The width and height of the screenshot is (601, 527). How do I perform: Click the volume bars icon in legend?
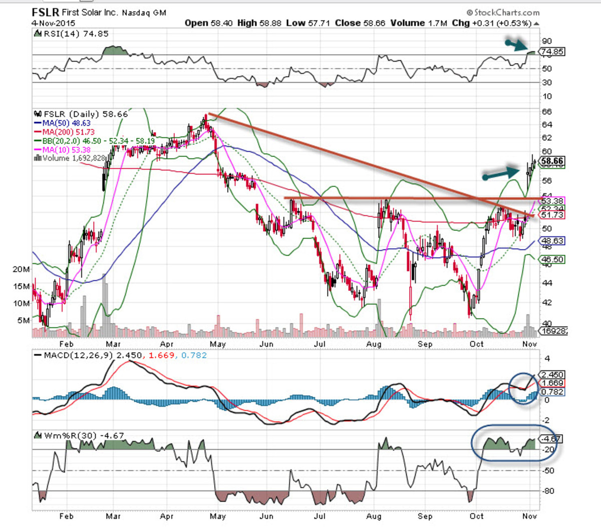coord(38,158)
